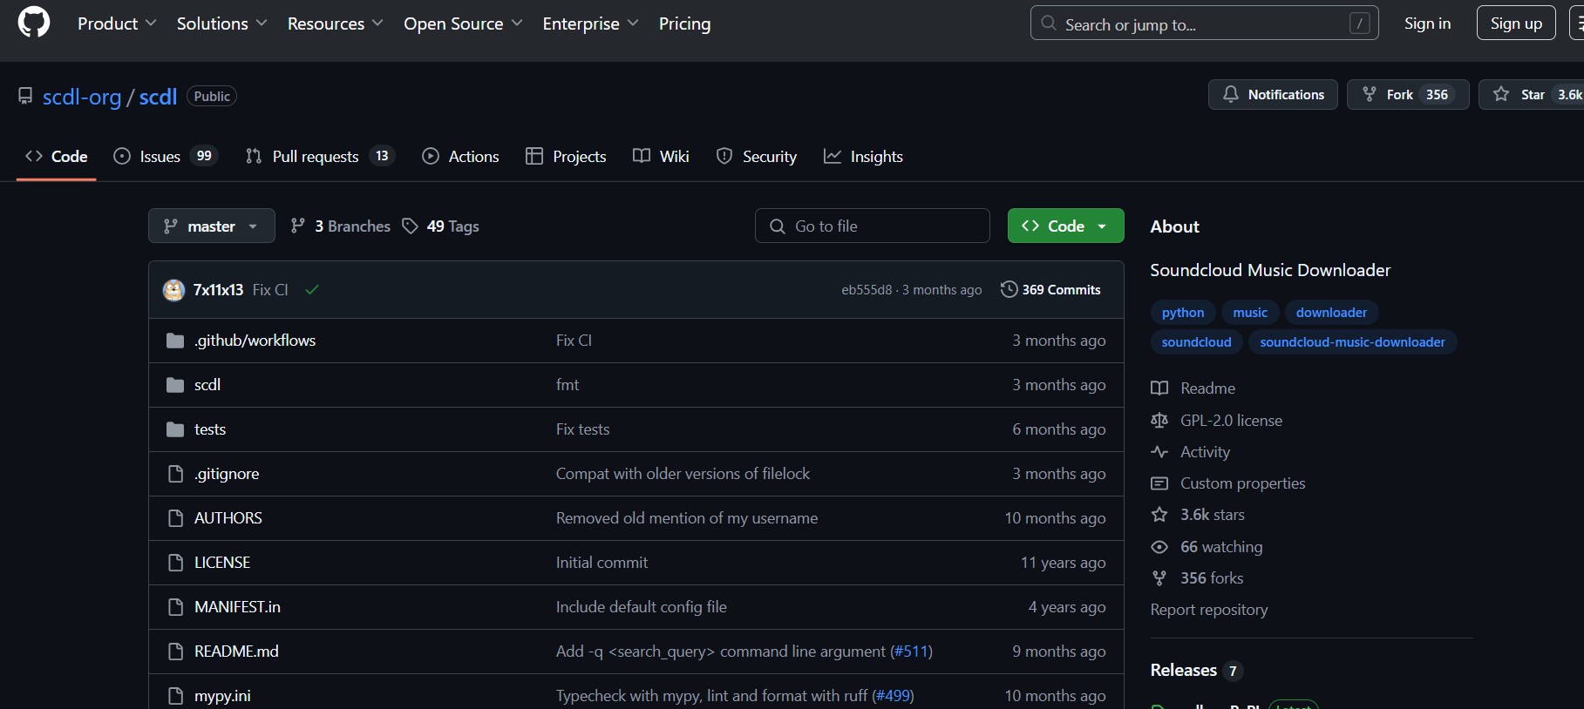Image resolution: width=1584 pixels, height=709 pixels.
Task: Click the tag icon beside 49 Tags
Action: click(410, 226)
